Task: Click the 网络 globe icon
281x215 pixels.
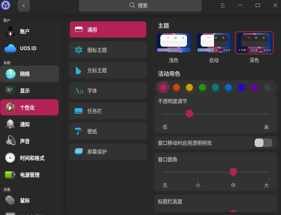Action: [11, 74]
